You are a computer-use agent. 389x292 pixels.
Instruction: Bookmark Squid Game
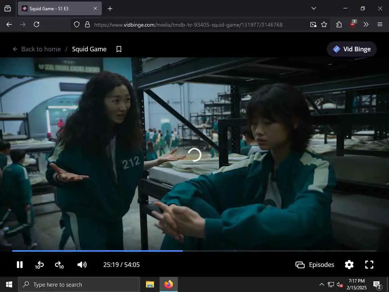point(119,49)
